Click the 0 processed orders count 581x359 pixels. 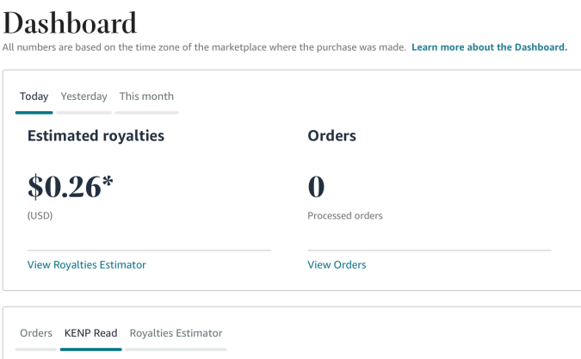(316, 187)
